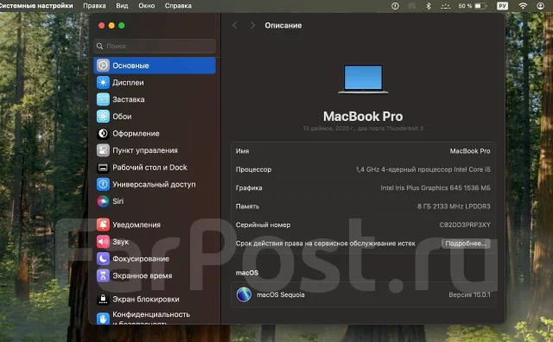The width and height of the screenshot is (553, 342).
Task: Click the Siri icon in sidebar
Action: tap(103, 201)
